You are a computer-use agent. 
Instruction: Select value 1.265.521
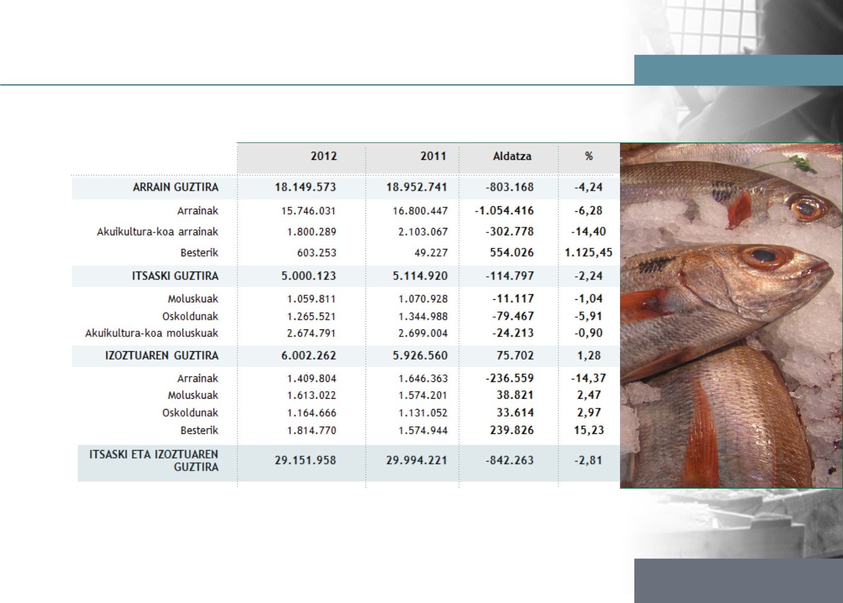[x=311, y=317]
